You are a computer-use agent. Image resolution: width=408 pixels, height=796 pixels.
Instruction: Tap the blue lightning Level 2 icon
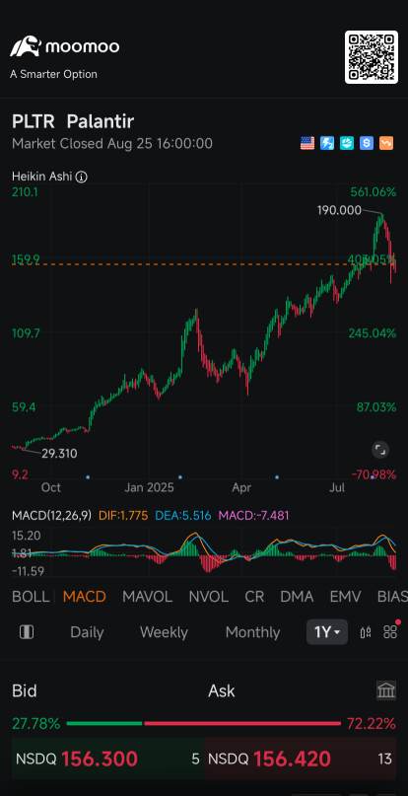327,144
